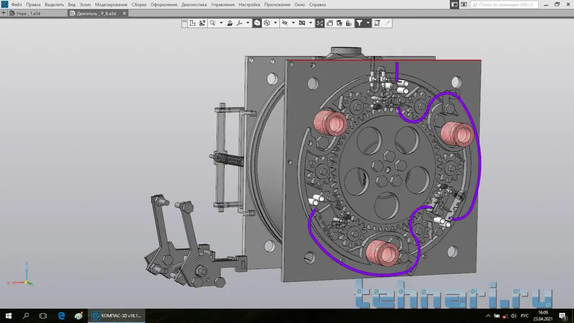Click the view orientation axes icon
Viewport: 574px width, 323px height.
tap(239, 23)
